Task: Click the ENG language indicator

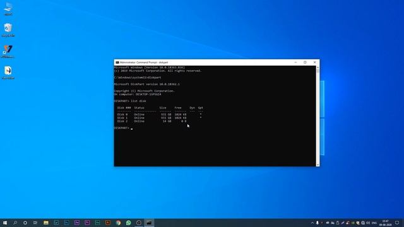Action: click(x=374, y=223)
